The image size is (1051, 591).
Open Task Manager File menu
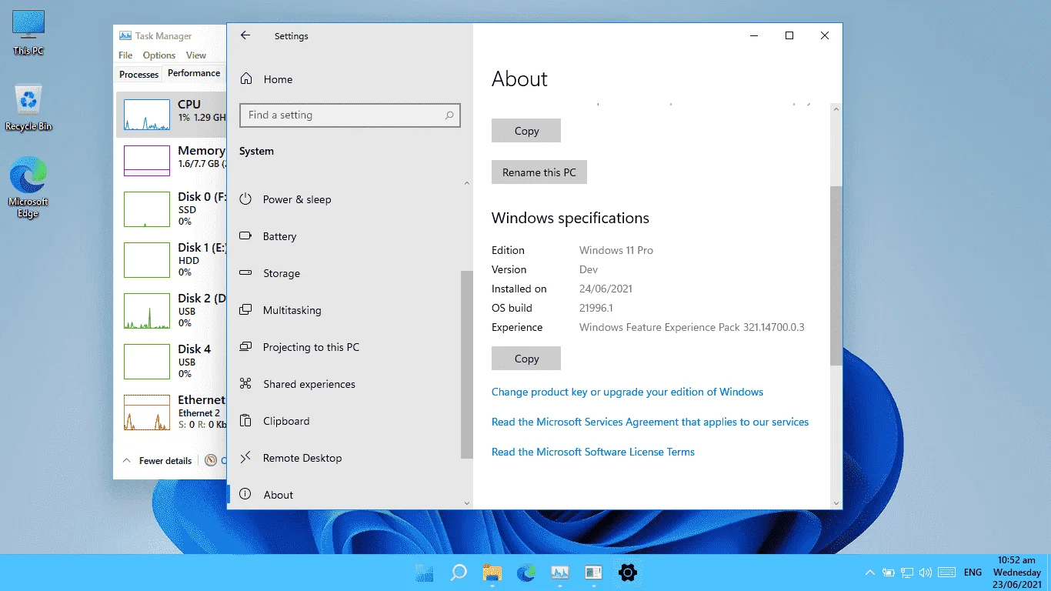pyautogui.click(x=125, y=55)
